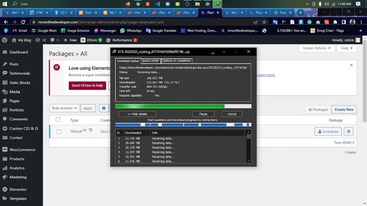367x206 pixels.
Task: Click the connections list scrollbar
Action: click(248, 146)
